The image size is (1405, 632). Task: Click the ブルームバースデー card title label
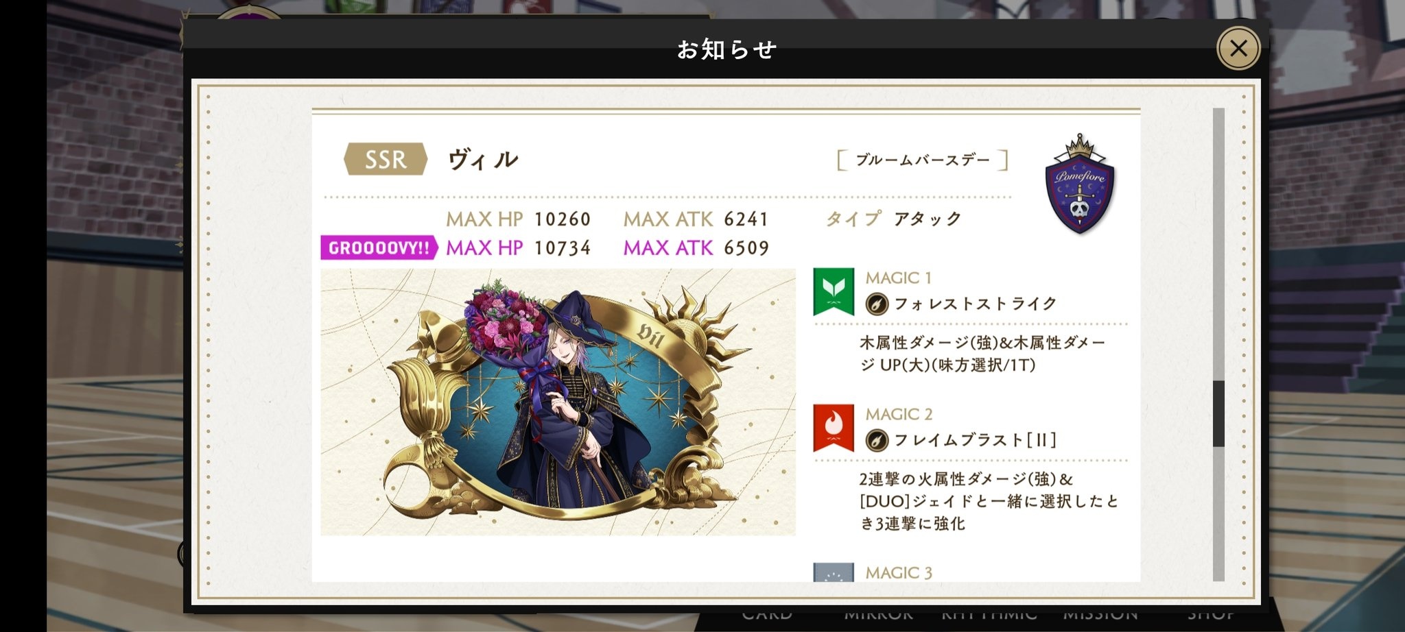923,160
